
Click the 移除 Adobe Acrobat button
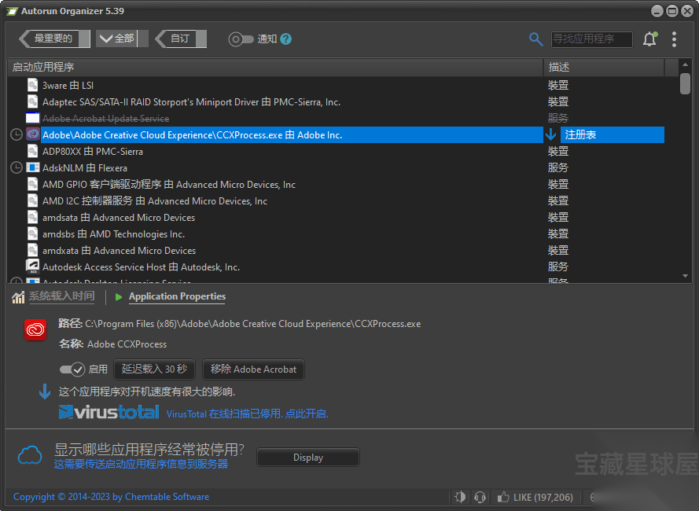(253, 369)
